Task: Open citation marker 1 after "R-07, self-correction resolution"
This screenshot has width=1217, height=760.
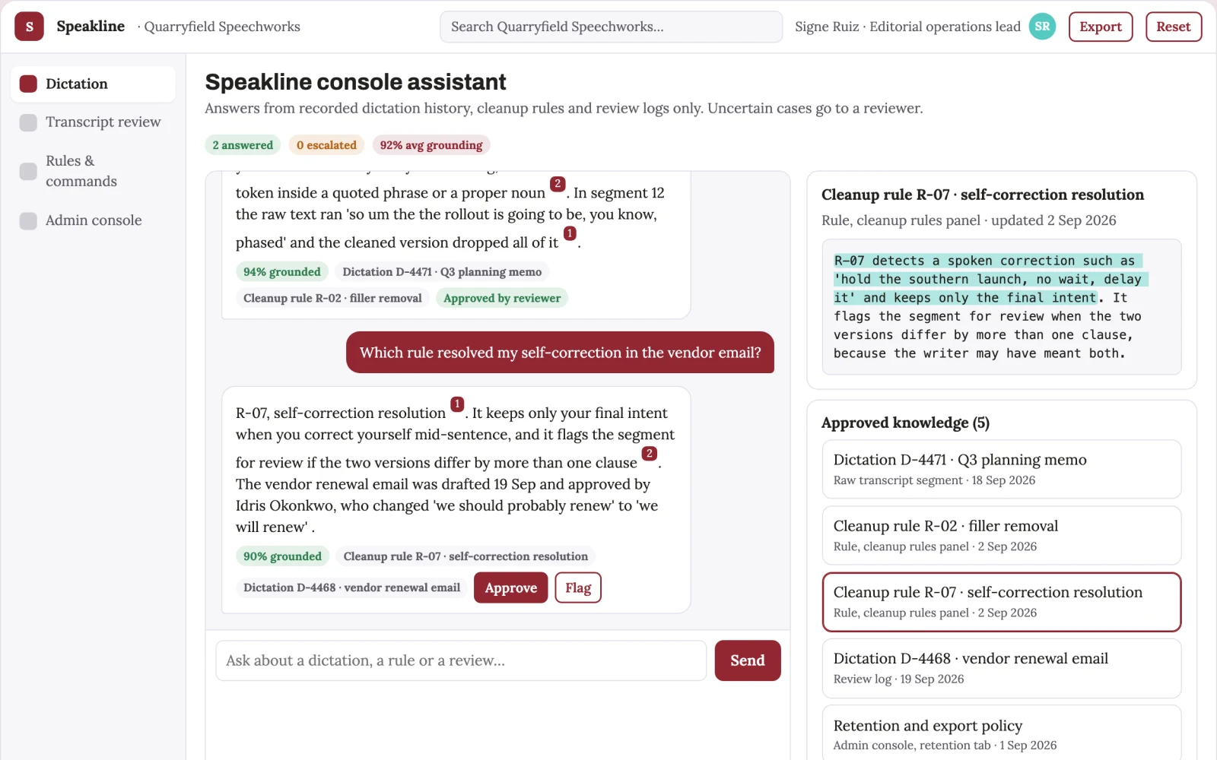Action: pos(457,404)
